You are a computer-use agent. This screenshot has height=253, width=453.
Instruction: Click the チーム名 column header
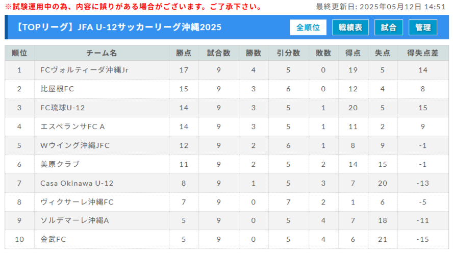(x=102, y=53)
